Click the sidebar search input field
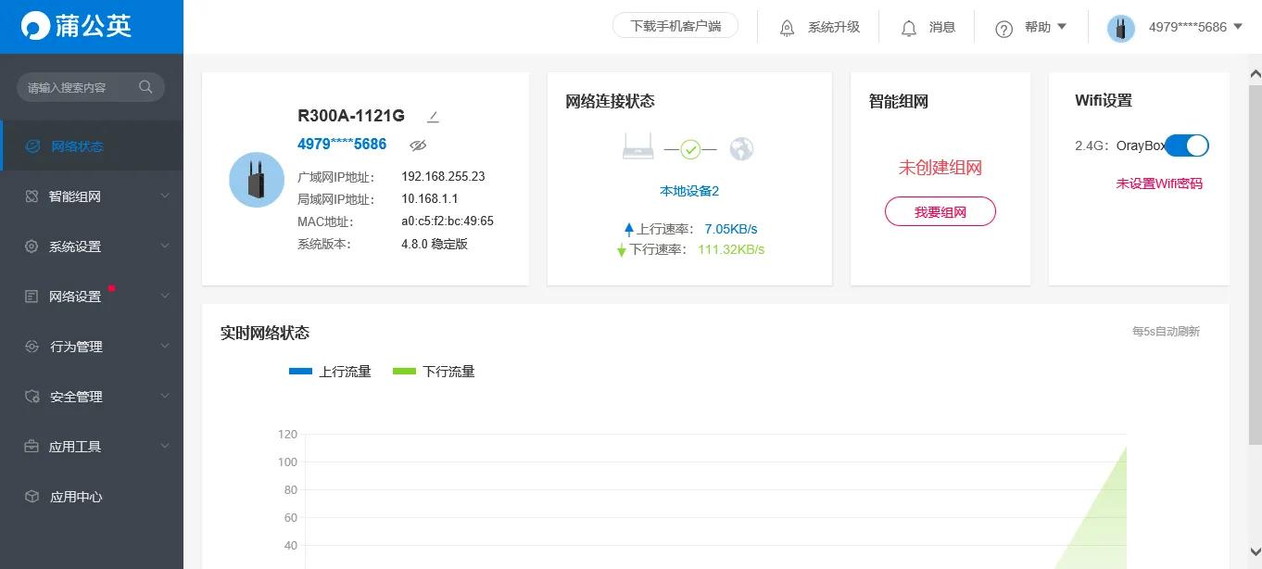The width and height of the screenshot is (1262, 569). pos(83,86)
